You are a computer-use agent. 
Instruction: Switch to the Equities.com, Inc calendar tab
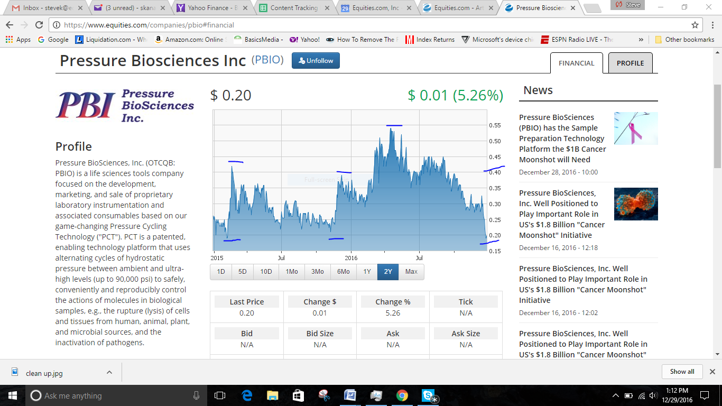375,8
